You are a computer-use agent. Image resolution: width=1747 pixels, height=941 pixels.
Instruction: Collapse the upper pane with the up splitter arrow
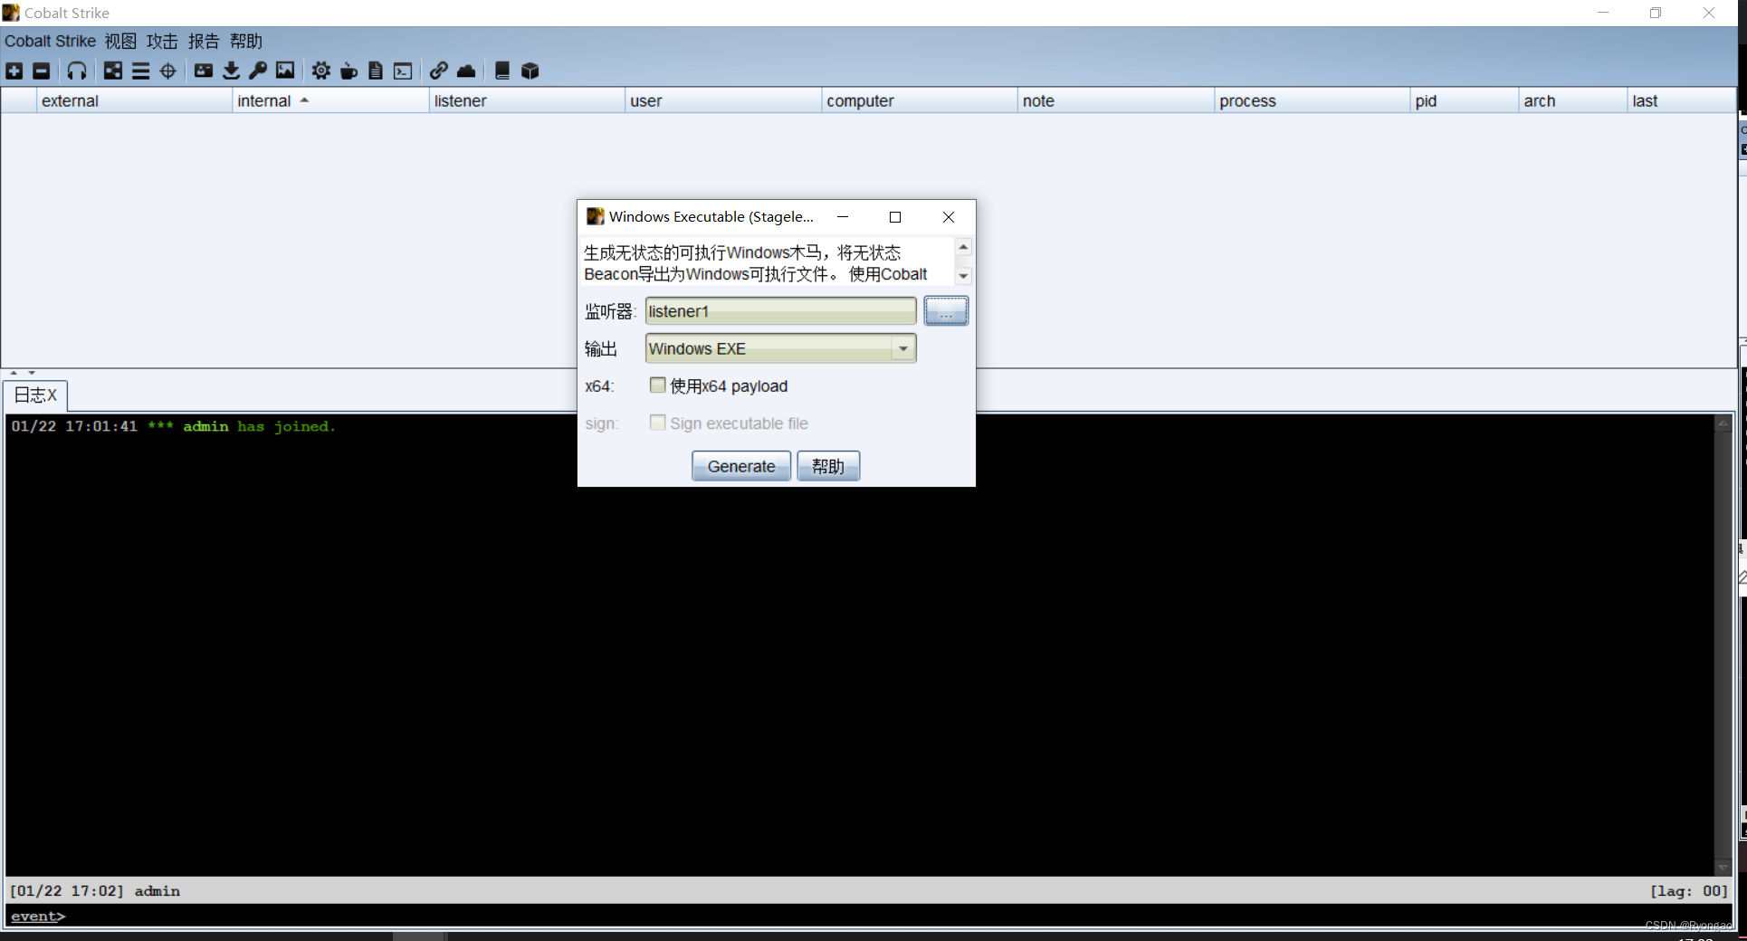coord(14,373)
